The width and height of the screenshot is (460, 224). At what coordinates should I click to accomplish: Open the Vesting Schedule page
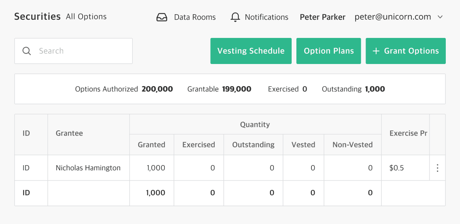[x=251, y=51]
